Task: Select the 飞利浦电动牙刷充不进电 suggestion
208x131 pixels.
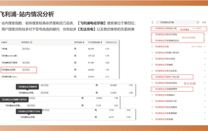Action: coord(166,35)
